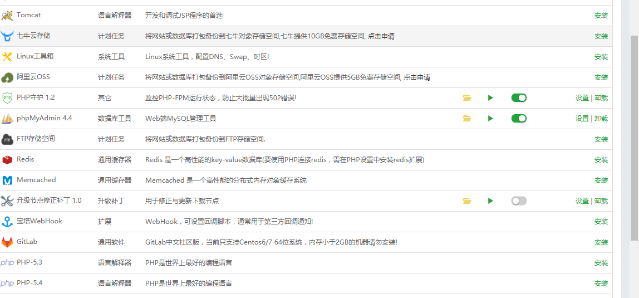Click the 七牛云存储 name text
This screenshot has width=639, height=298.
coord(33,36)
